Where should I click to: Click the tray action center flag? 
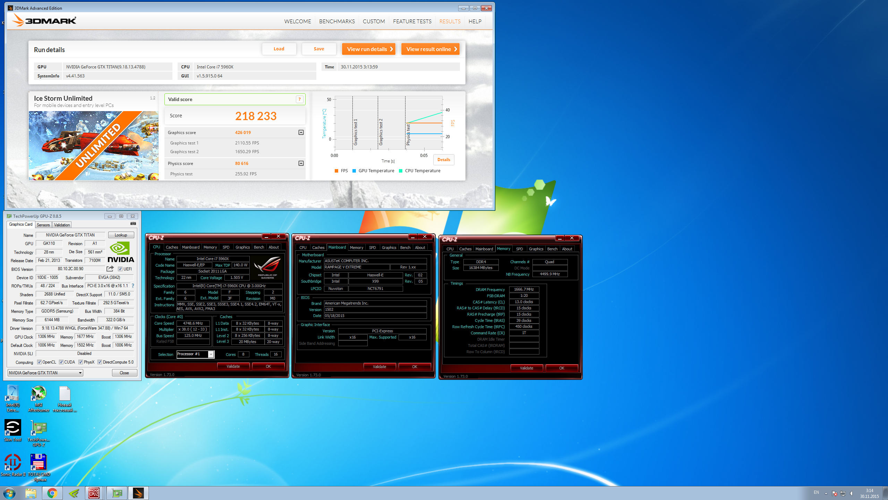(835, 493)
